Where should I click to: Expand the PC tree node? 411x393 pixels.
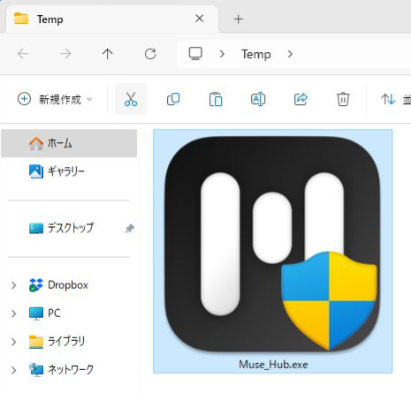point(13,314)
